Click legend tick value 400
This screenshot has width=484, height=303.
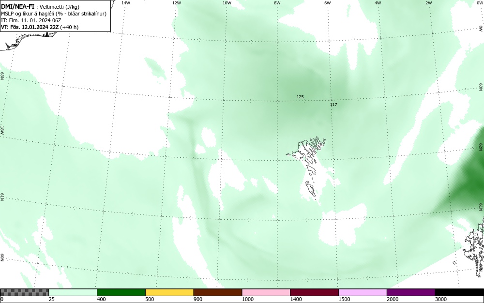(x=101, y=299)
